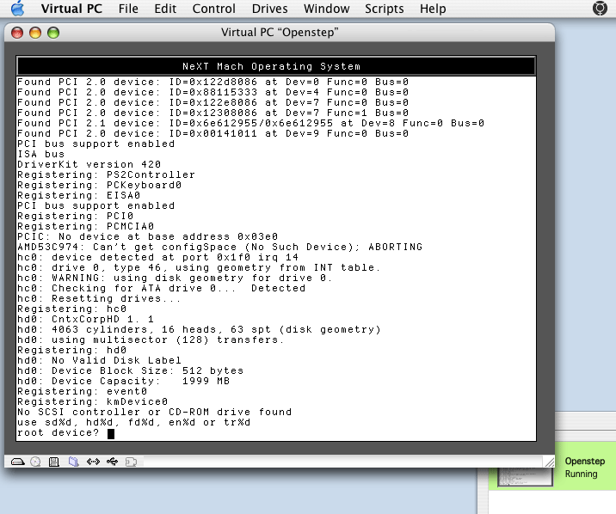Open the File menu
The height and width of the screenshot is (514, 616).
coord(128,9)
